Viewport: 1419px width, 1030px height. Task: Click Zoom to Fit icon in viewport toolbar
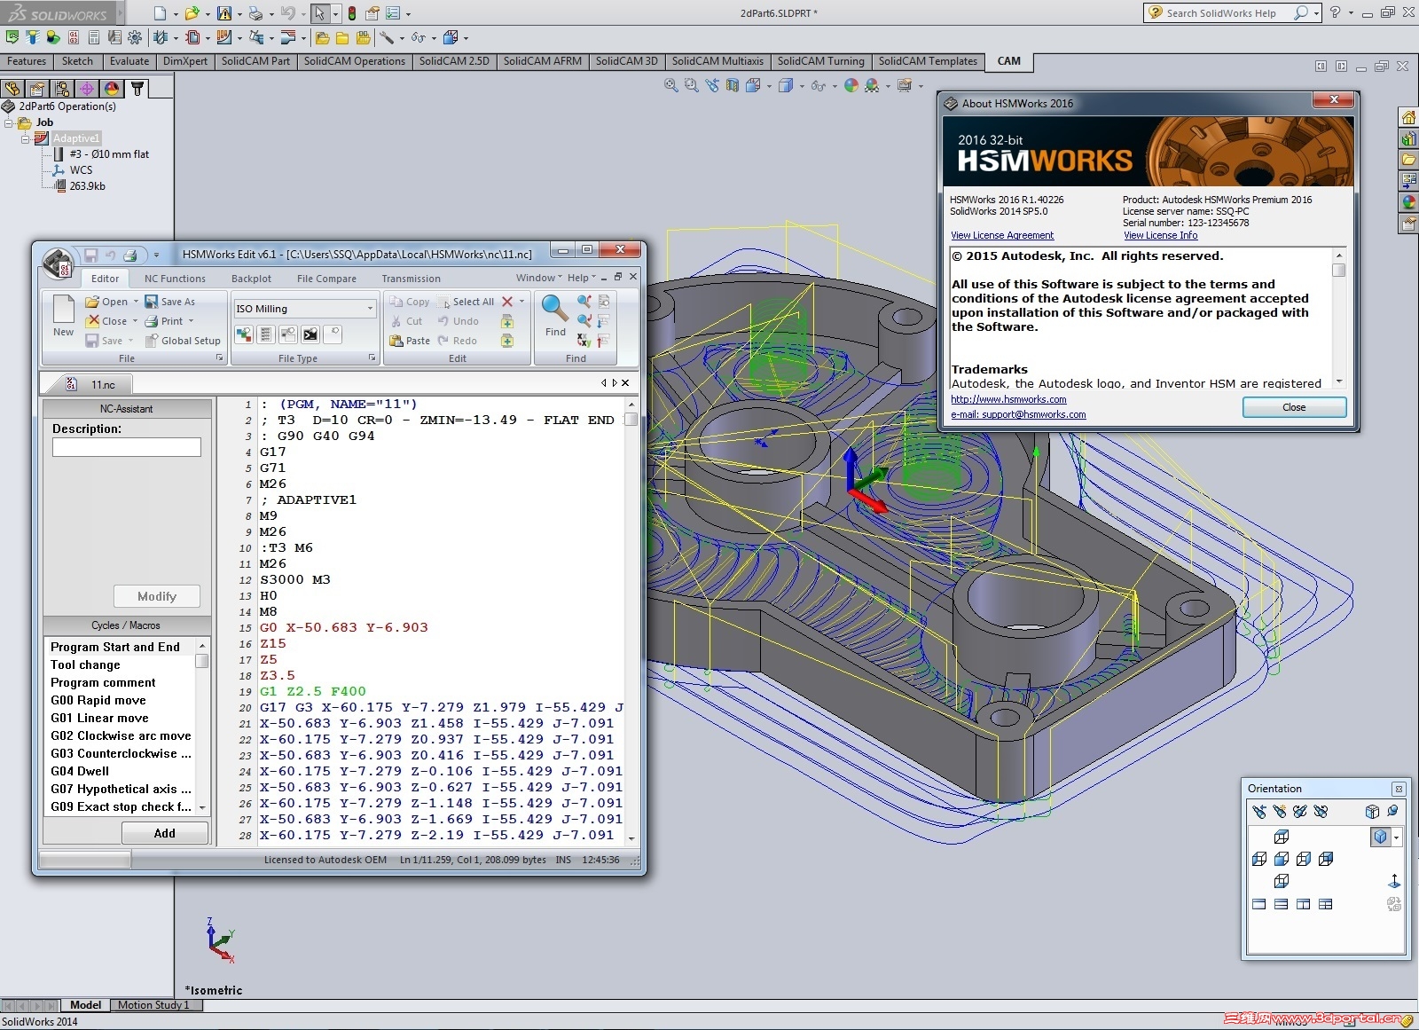[671, 86]
